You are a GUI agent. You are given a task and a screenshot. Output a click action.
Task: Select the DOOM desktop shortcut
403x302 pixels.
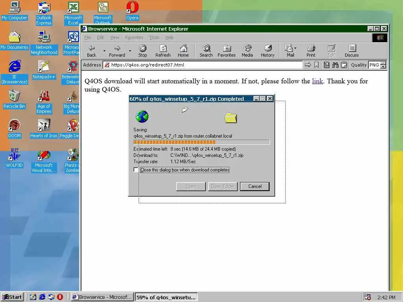pyautogui.click(x=15, y=129)
